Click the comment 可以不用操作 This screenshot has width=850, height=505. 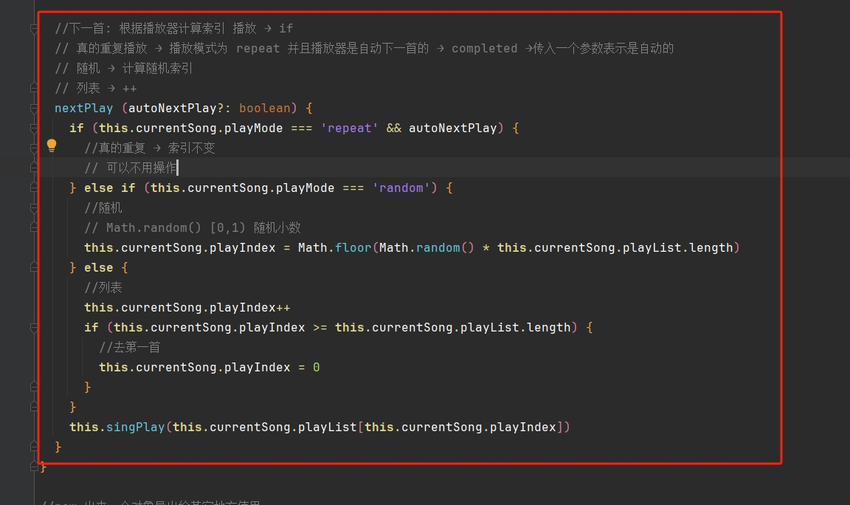pyautogui.click(x=139, y=168)
